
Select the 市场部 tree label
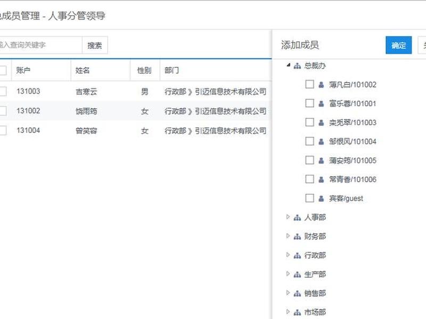[x=315, y=313]
